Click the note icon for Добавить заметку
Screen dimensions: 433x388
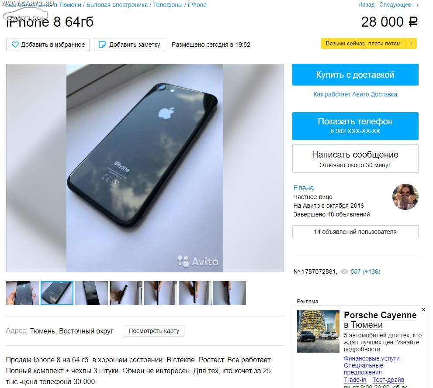(102, 45)
